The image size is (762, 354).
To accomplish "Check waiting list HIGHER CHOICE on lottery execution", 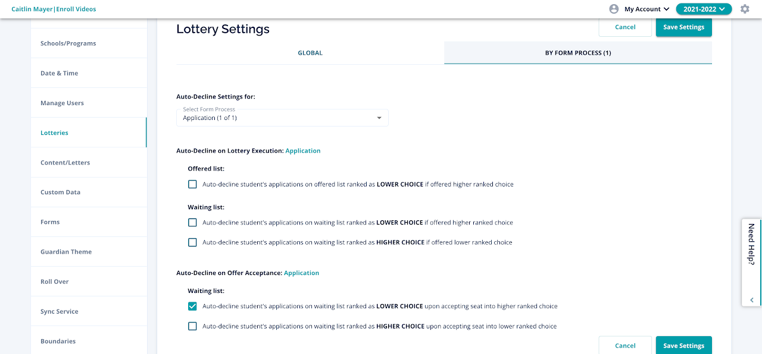I will pos(192,242).
